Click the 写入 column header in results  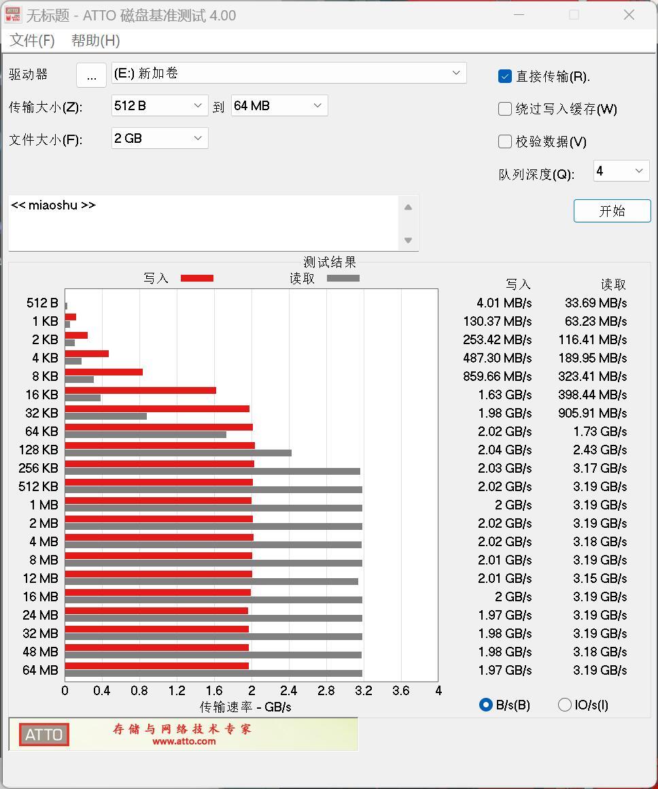[518, 285]
